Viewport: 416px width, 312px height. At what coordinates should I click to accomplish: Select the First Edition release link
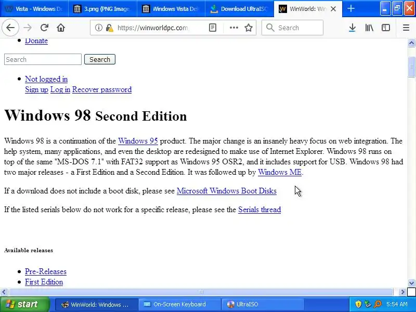click(44, 282)
